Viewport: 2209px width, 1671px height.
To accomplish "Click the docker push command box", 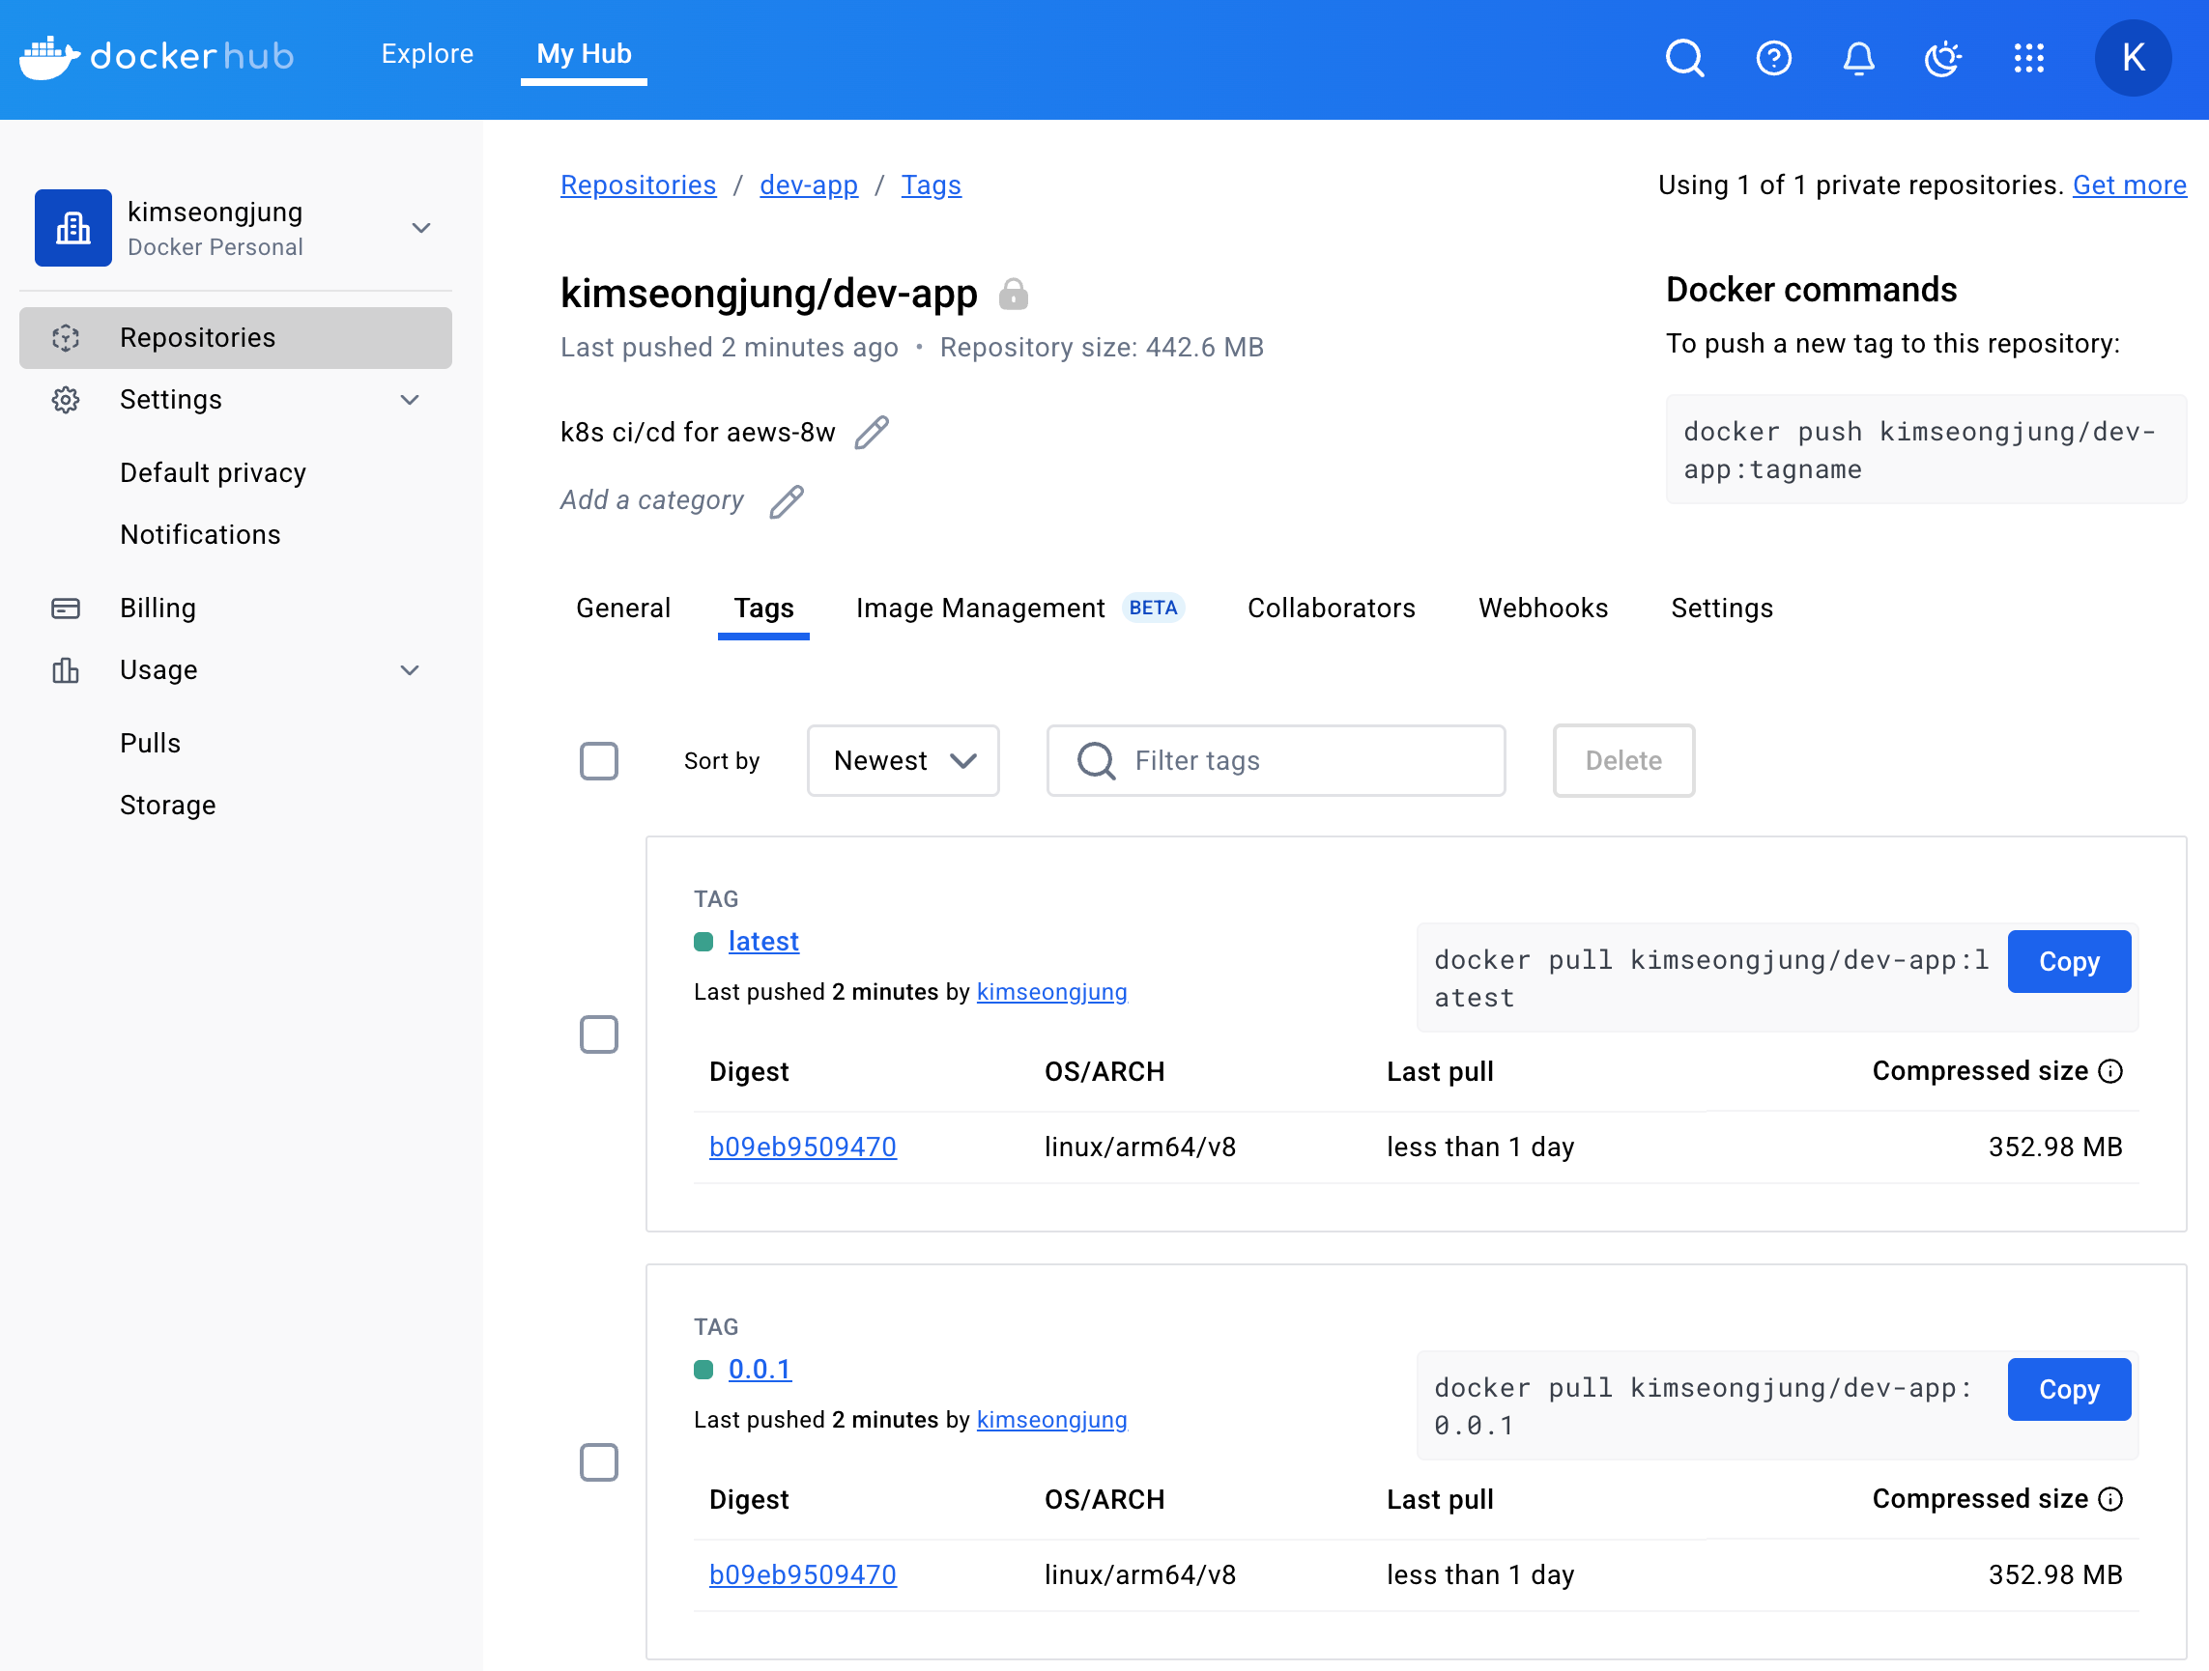I will (1925, 450).
